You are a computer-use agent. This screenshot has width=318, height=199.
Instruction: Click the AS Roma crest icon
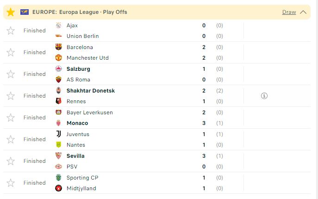[x=58, y=80]
